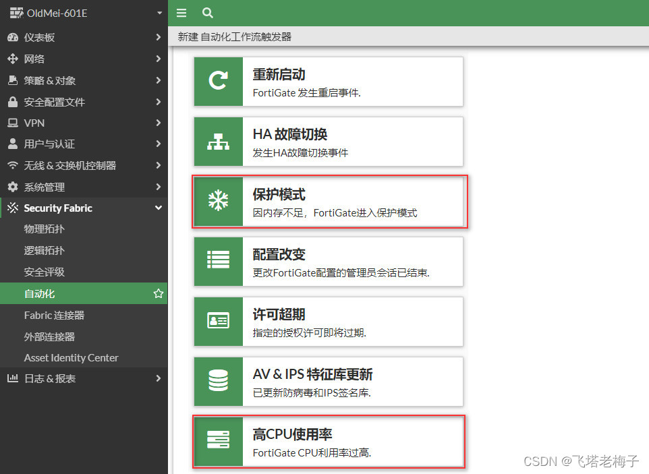Click the text 发生HA故障切换事件

point(300,153)
